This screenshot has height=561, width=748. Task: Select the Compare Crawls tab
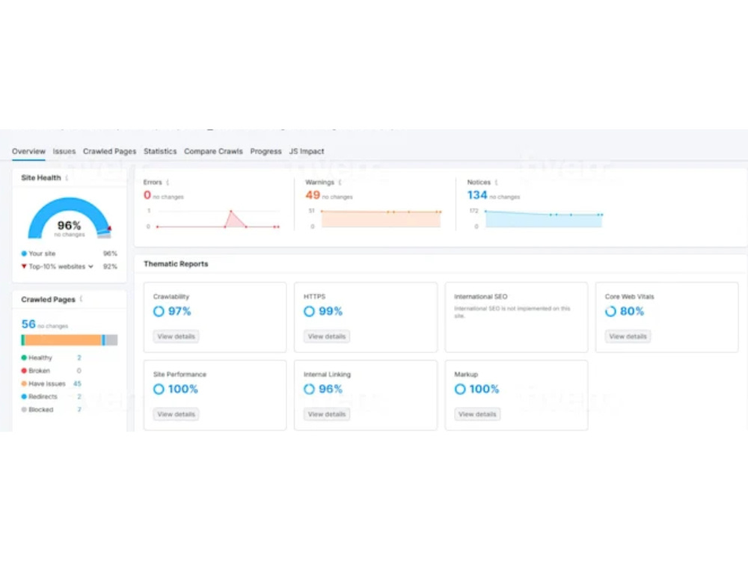(213, 151)
